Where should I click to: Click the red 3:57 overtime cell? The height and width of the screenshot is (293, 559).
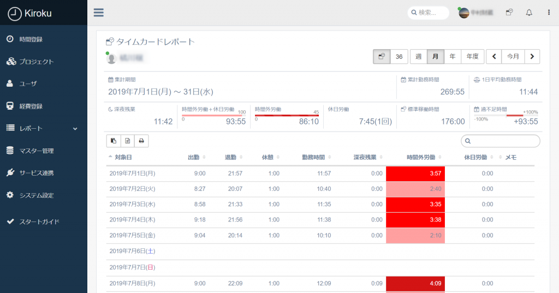click(x=415, y=174)
